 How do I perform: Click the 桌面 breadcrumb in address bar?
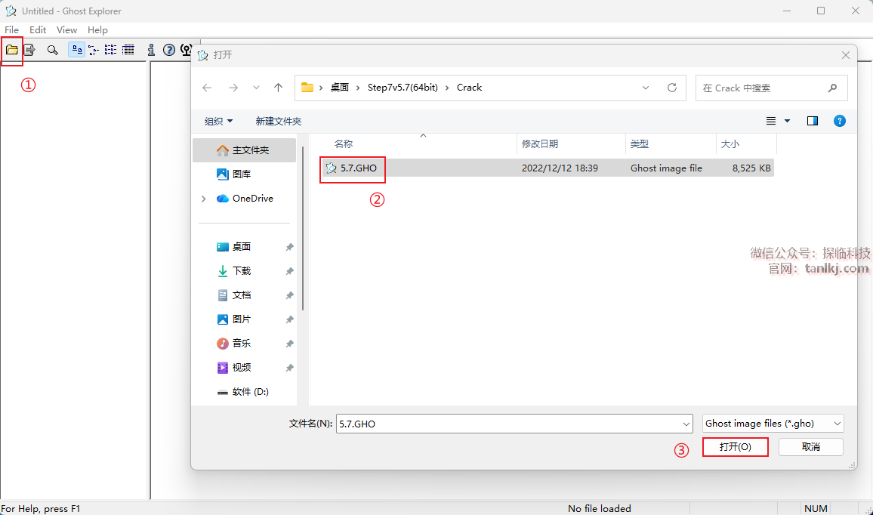click(340, 88)
